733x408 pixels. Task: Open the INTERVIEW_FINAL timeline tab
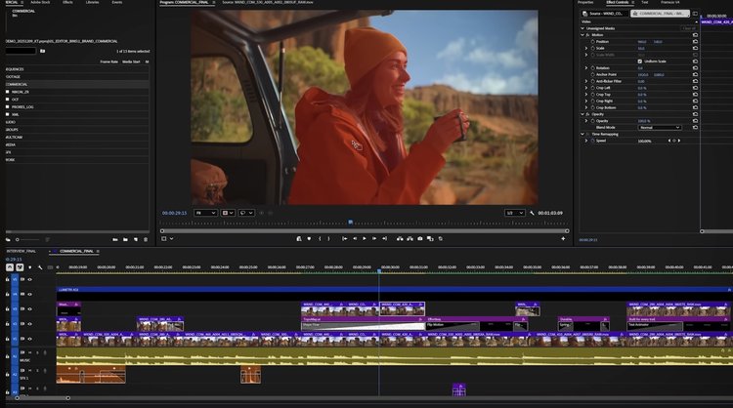click(22, 251)
